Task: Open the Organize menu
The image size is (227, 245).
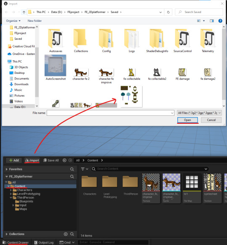Action: [x=13, y=21]
